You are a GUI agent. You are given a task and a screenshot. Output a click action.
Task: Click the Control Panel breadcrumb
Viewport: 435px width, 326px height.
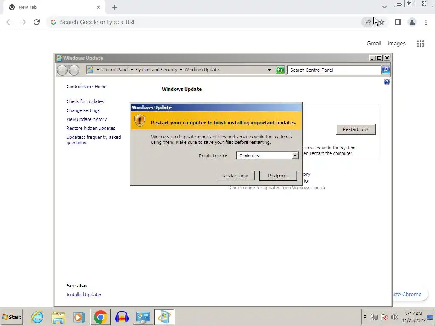point(115,70)
